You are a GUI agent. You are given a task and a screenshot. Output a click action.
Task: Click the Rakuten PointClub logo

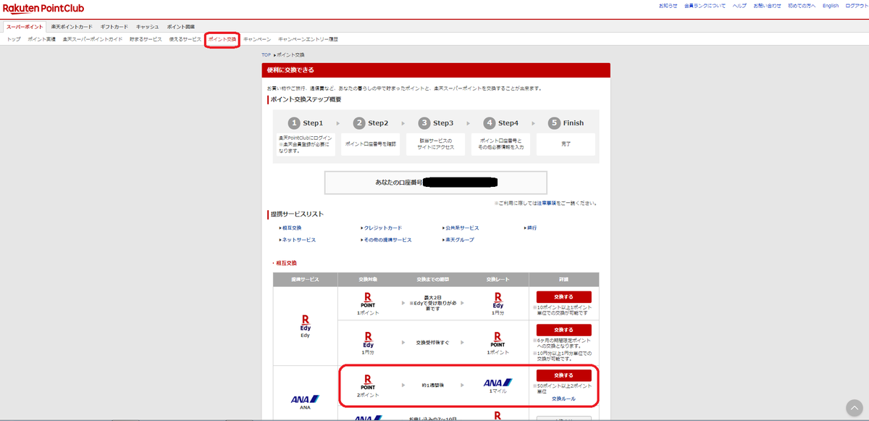click(43, 7)
